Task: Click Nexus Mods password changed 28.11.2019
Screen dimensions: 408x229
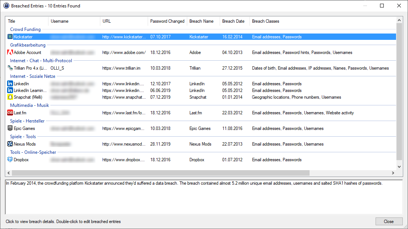Action: coord(160,144)
